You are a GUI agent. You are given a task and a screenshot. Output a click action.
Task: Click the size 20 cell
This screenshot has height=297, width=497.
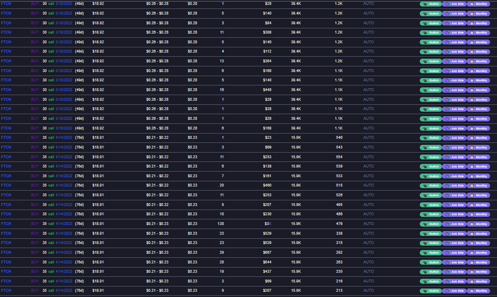click(x=222, y=185)
